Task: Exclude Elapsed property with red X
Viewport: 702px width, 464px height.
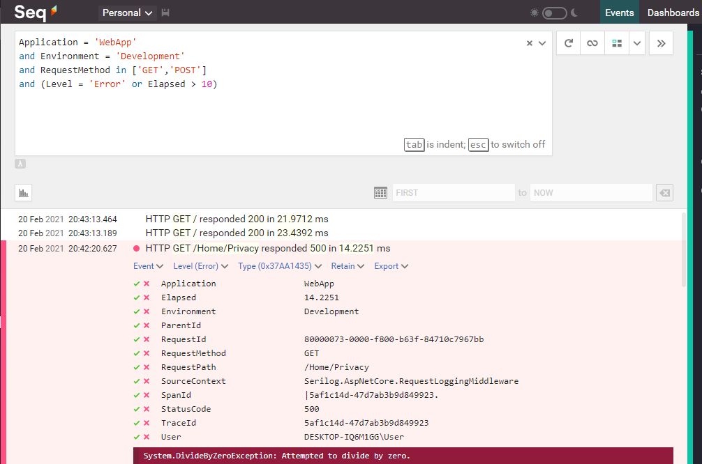Action: [x=147, y=297]
